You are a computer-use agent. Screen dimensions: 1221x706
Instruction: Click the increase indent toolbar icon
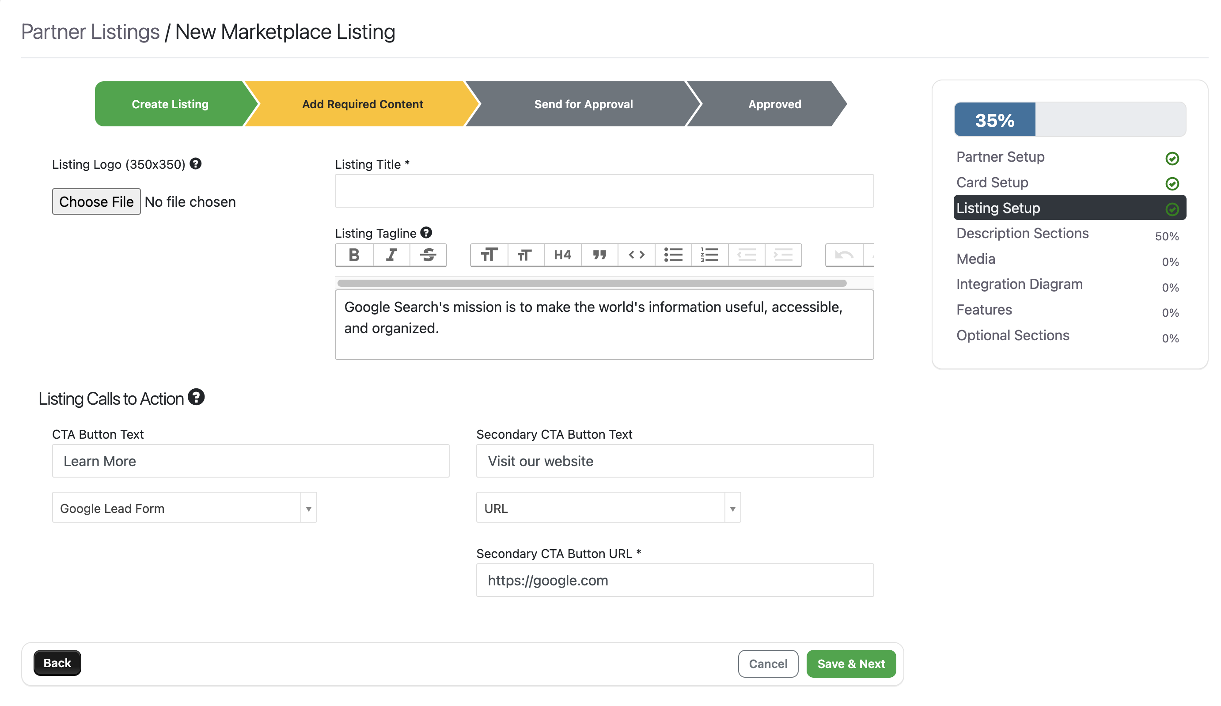[x=784, y=255]
